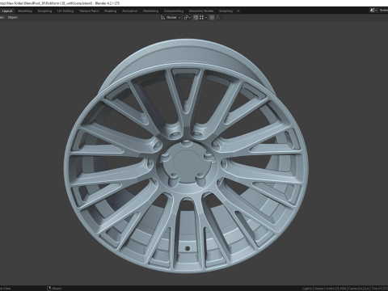Go to the Rendering workspace tab
Screen dimensions: 388x291
(150, 11)
